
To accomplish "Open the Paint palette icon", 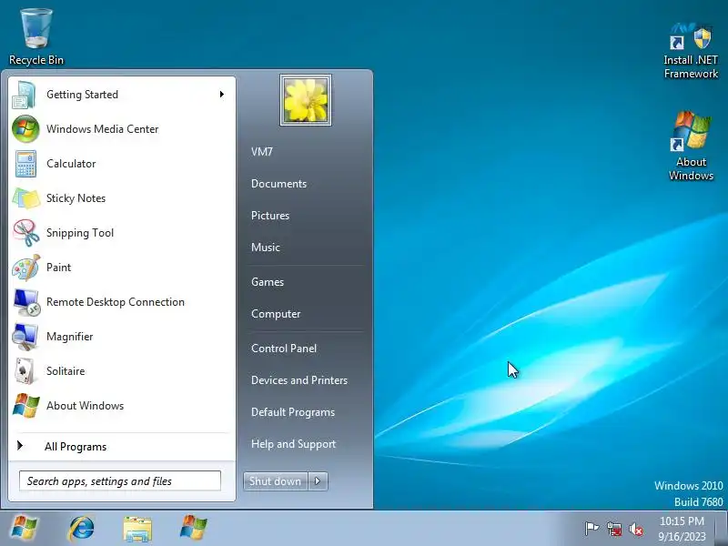I will (x=26, y=268).
